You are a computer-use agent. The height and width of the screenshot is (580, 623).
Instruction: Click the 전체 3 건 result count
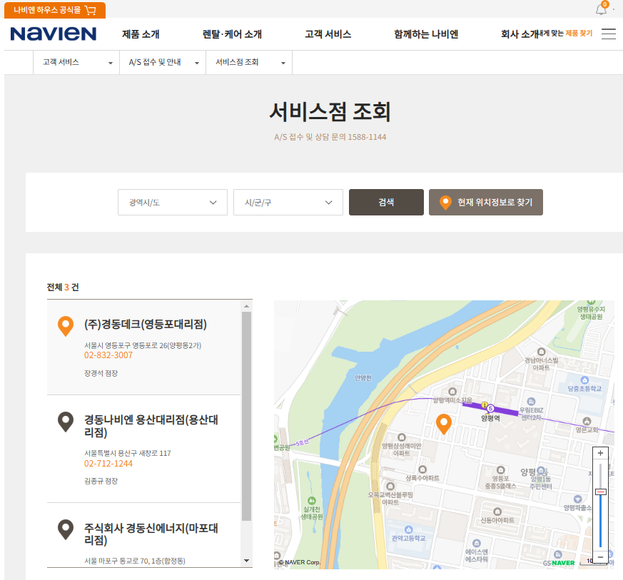click(x=63, y=288)
